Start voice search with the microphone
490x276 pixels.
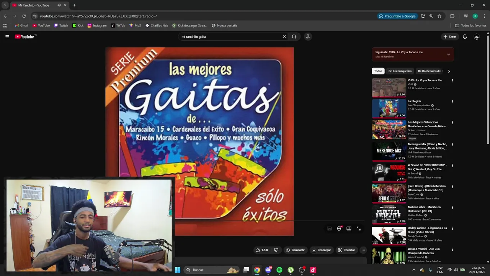click(308, 37)
